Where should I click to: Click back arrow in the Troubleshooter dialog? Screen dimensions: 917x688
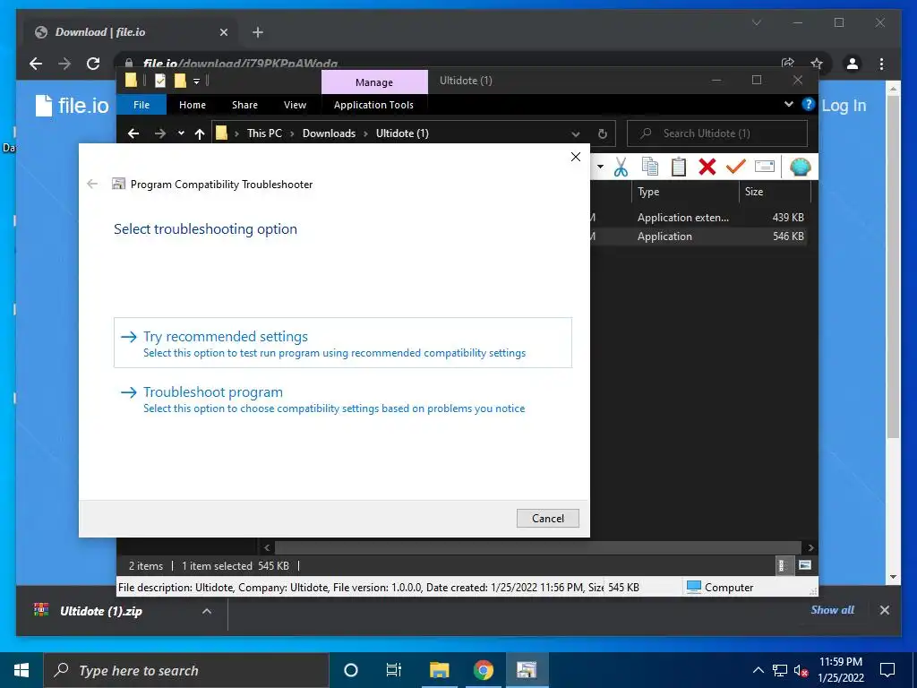pos(92,185)
